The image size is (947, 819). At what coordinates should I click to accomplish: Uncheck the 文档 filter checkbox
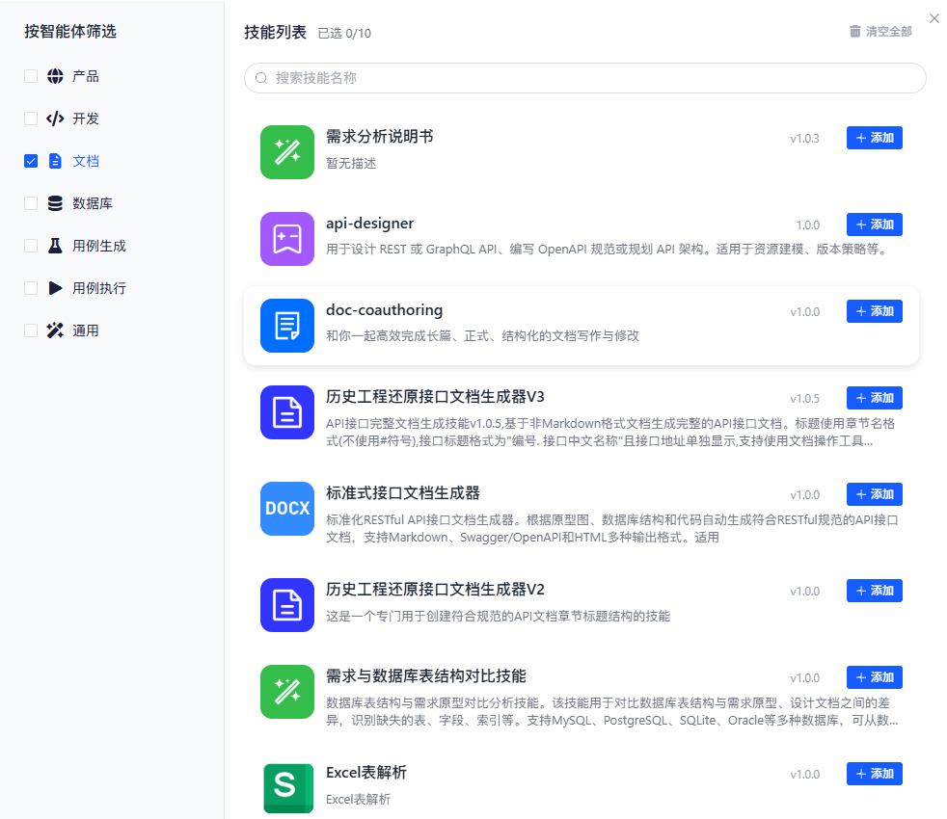tap(31, 161)
